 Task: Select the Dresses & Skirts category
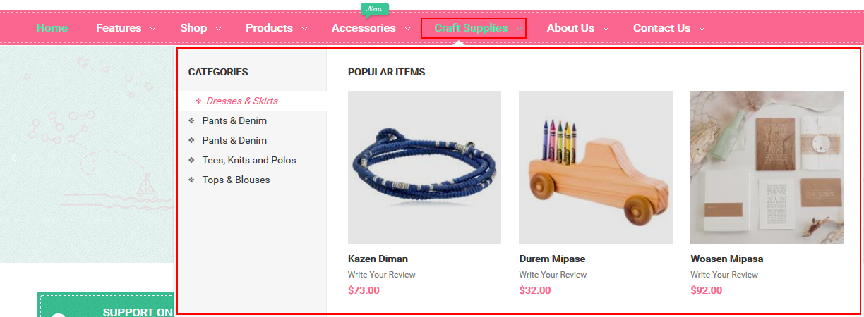(242, 101)
